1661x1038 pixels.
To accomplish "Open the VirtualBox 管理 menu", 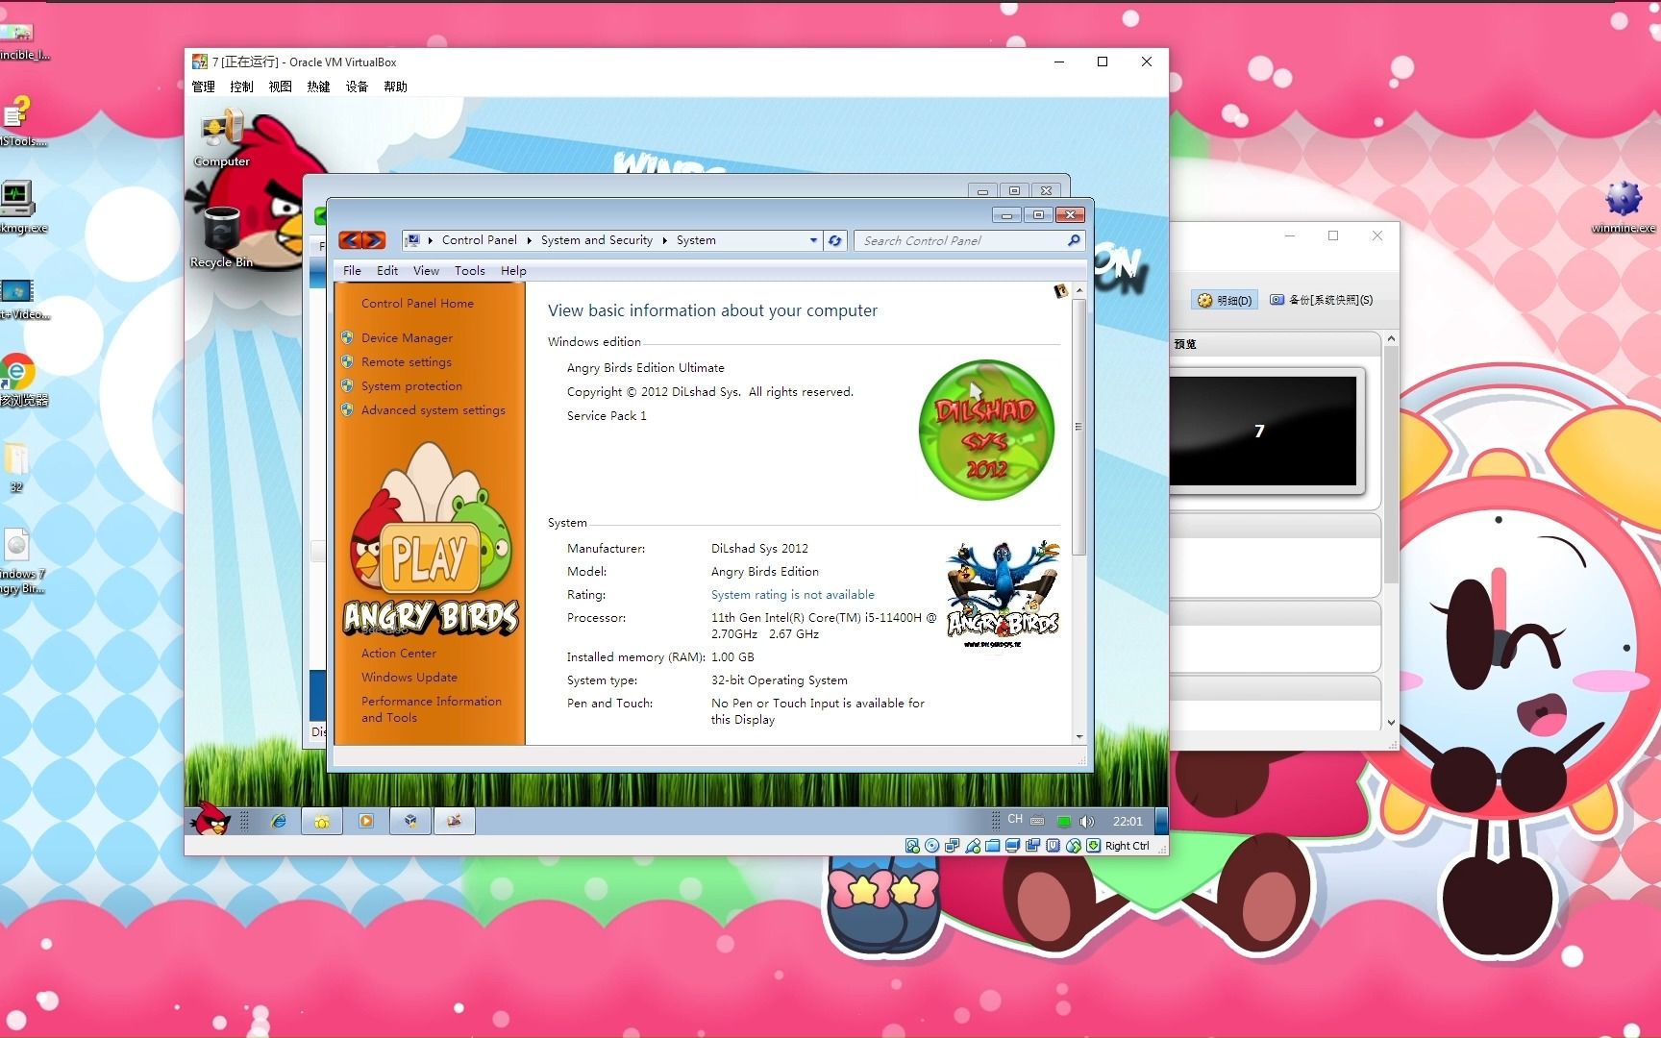I will 204,86.
